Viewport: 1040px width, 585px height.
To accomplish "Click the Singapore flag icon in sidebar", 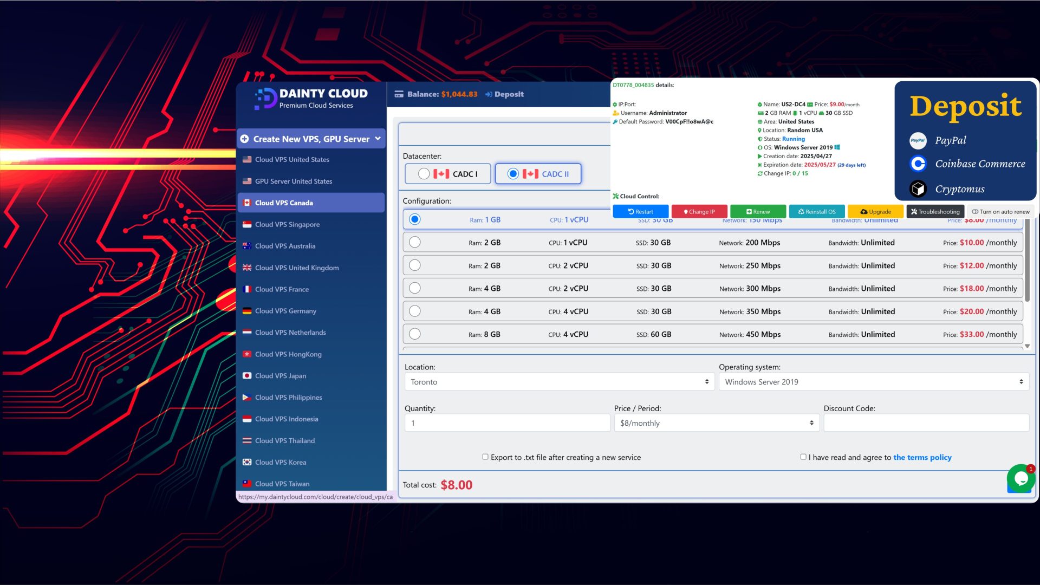I will pyautogui.click(x=247, y=224).
